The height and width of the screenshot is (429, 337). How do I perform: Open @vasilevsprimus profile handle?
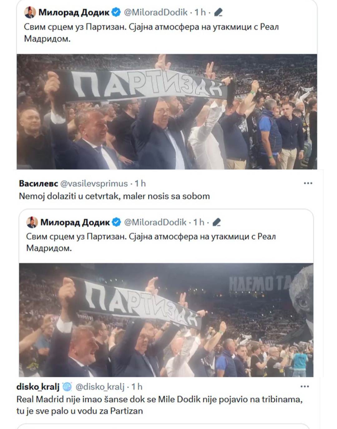click(x=94, y=184)
